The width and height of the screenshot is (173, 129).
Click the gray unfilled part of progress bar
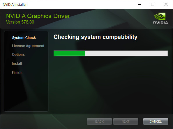click(126, 53)
